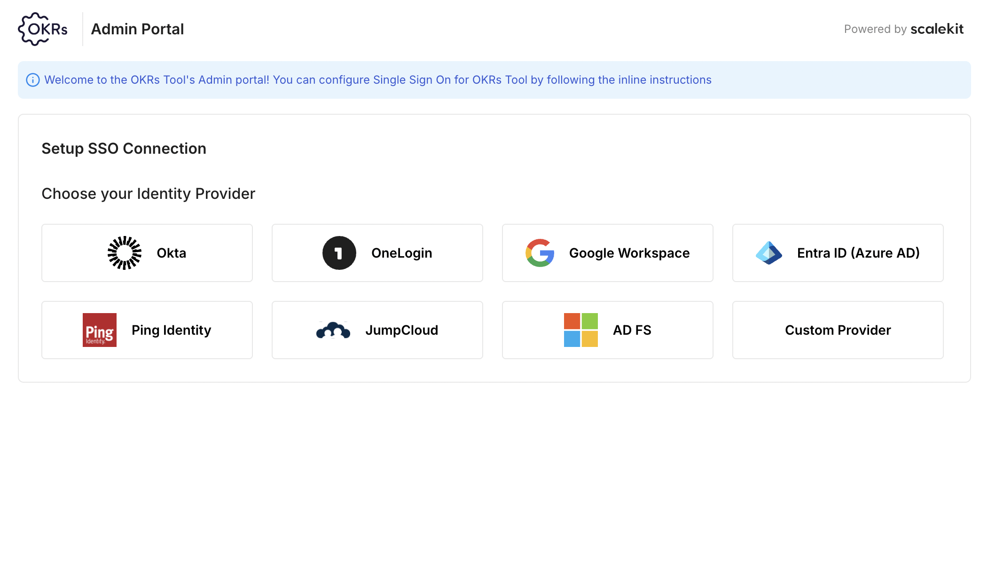This screenshot has width=988, height=582.
Task: Click the Okta sunburst logo icon
Action: click(x=125, y=253)
